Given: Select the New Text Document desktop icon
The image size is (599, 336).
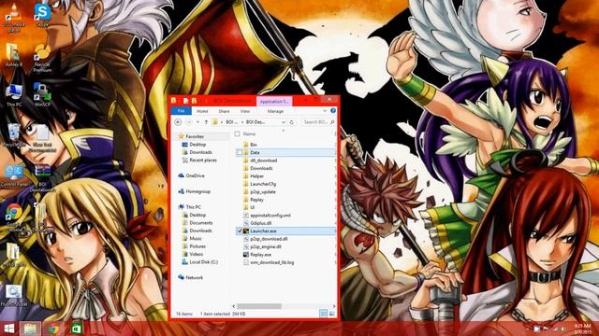Looking at the screenshot, I should tap(42, 138).
